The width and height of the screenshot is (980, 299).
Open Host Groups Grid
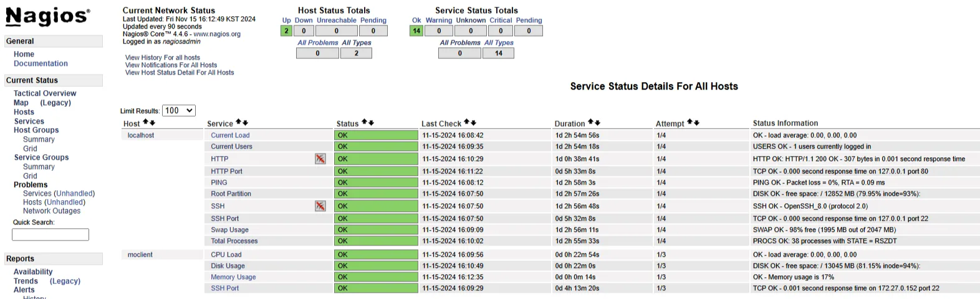[x=30, y=149]
